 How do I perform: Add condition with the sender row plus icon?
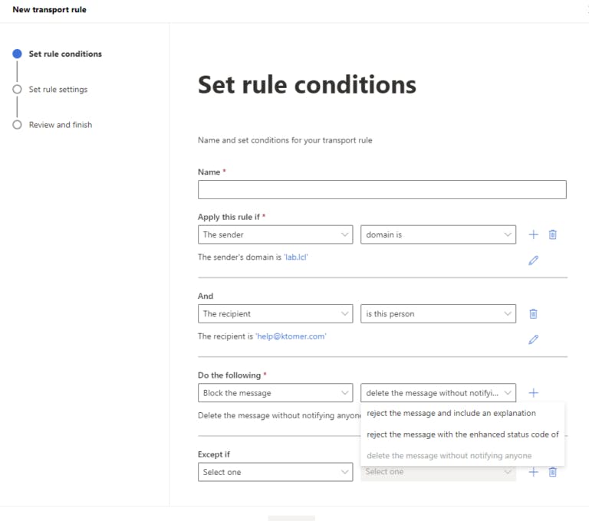pos(534,234)
